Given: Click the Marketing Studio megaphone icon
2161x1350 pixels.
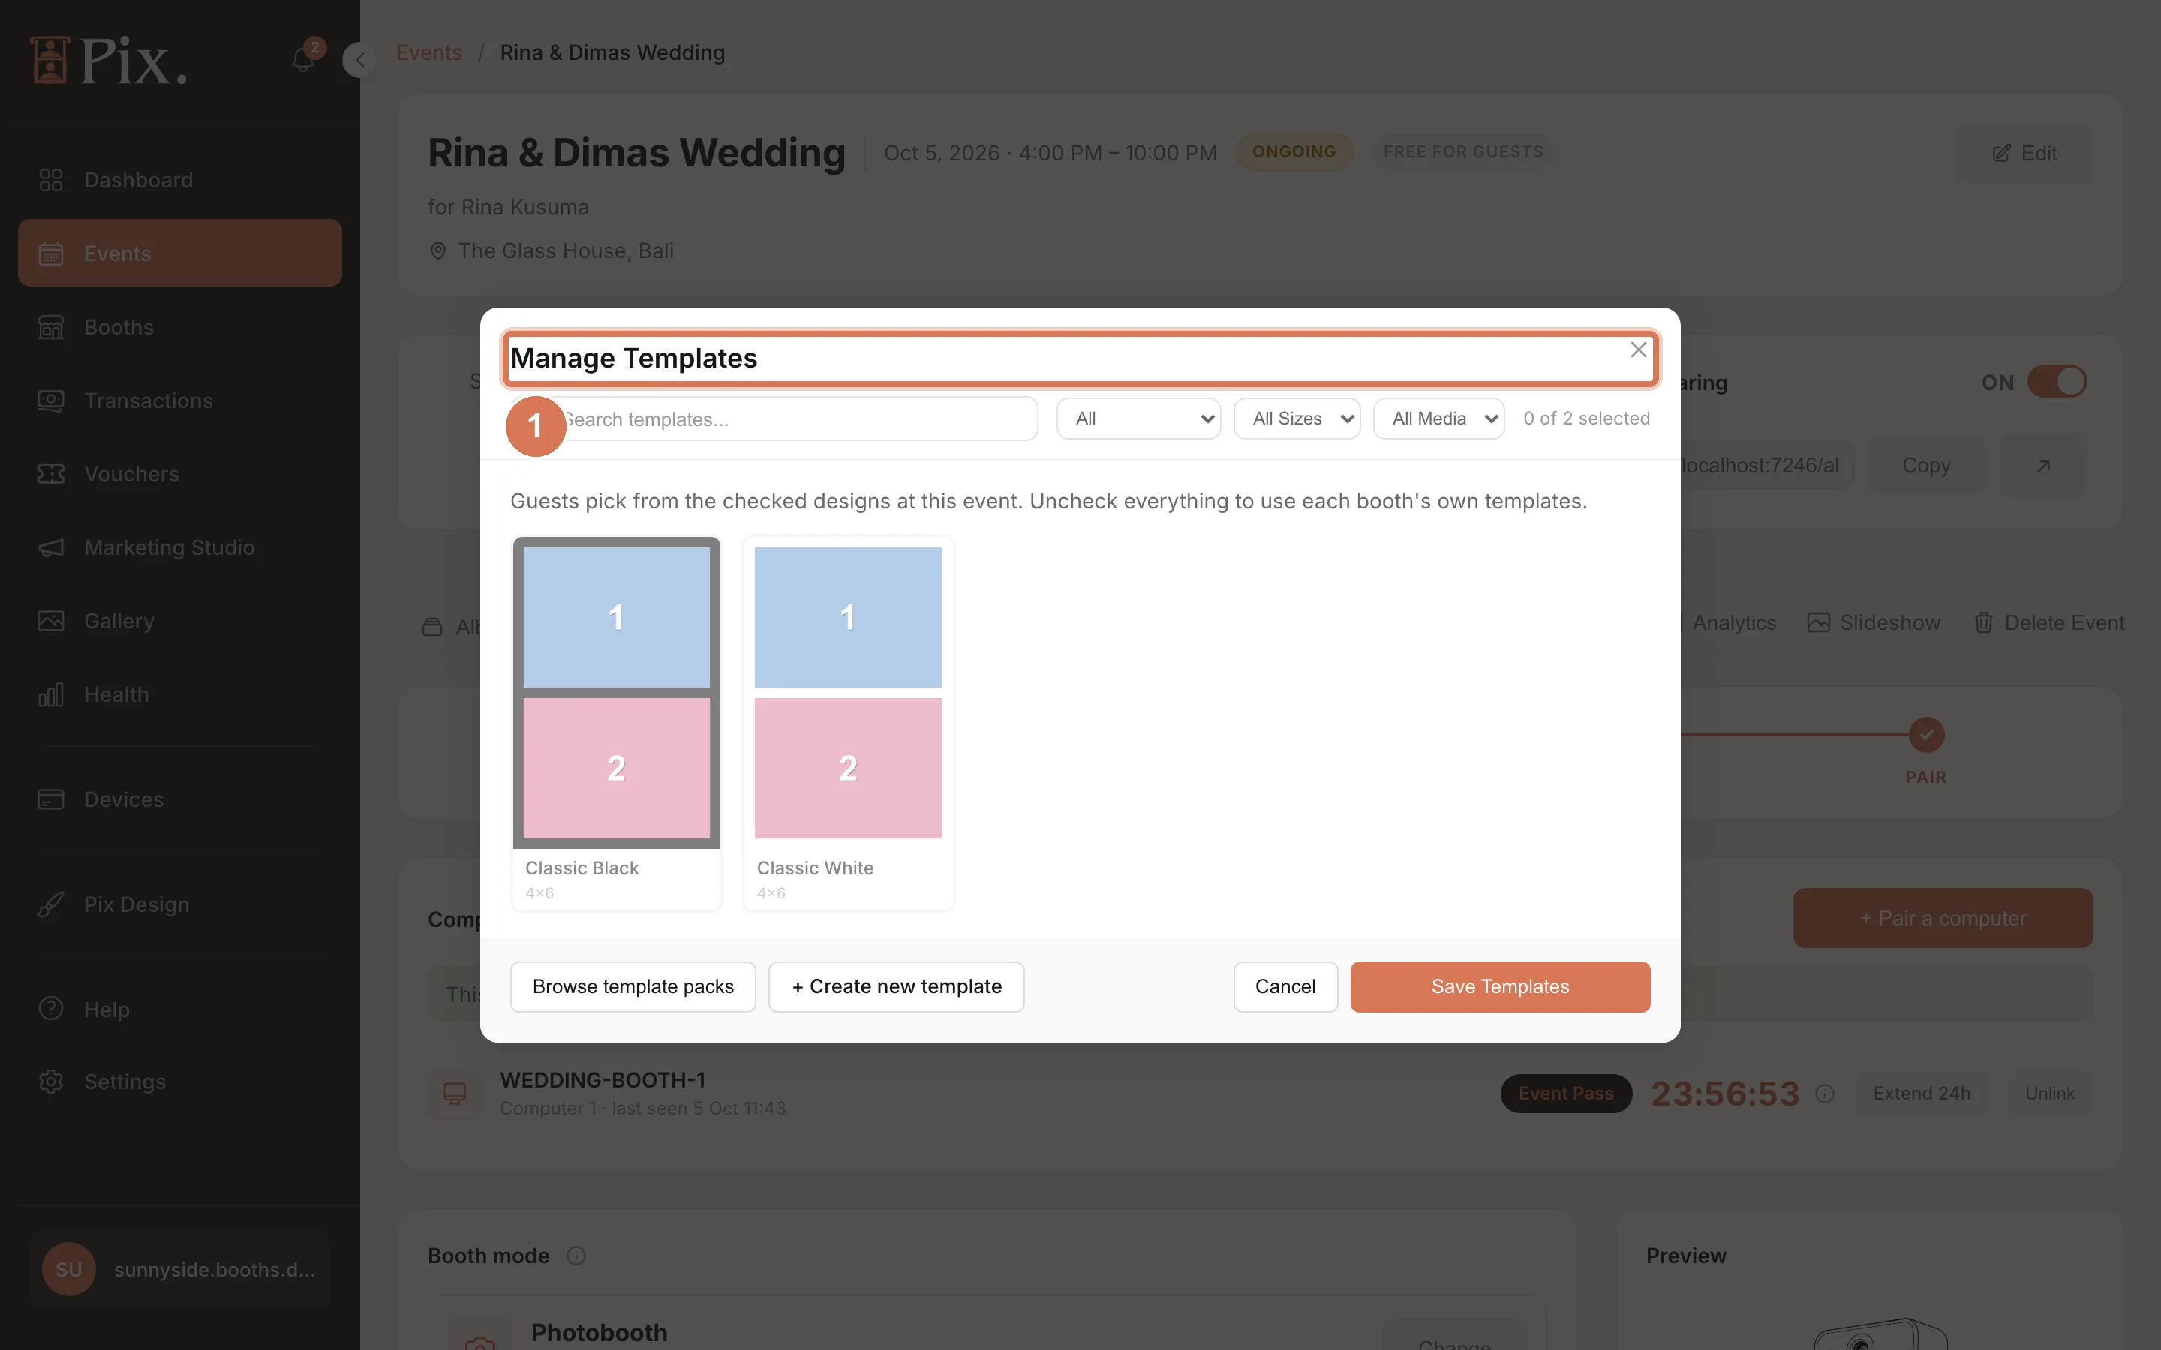Looking at the screenshot, I should click(51, 547).
